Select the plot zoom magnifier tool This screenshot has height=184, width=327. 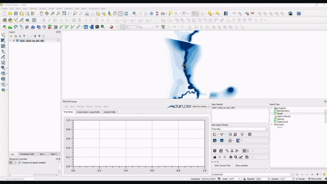(x=236, y=157)
